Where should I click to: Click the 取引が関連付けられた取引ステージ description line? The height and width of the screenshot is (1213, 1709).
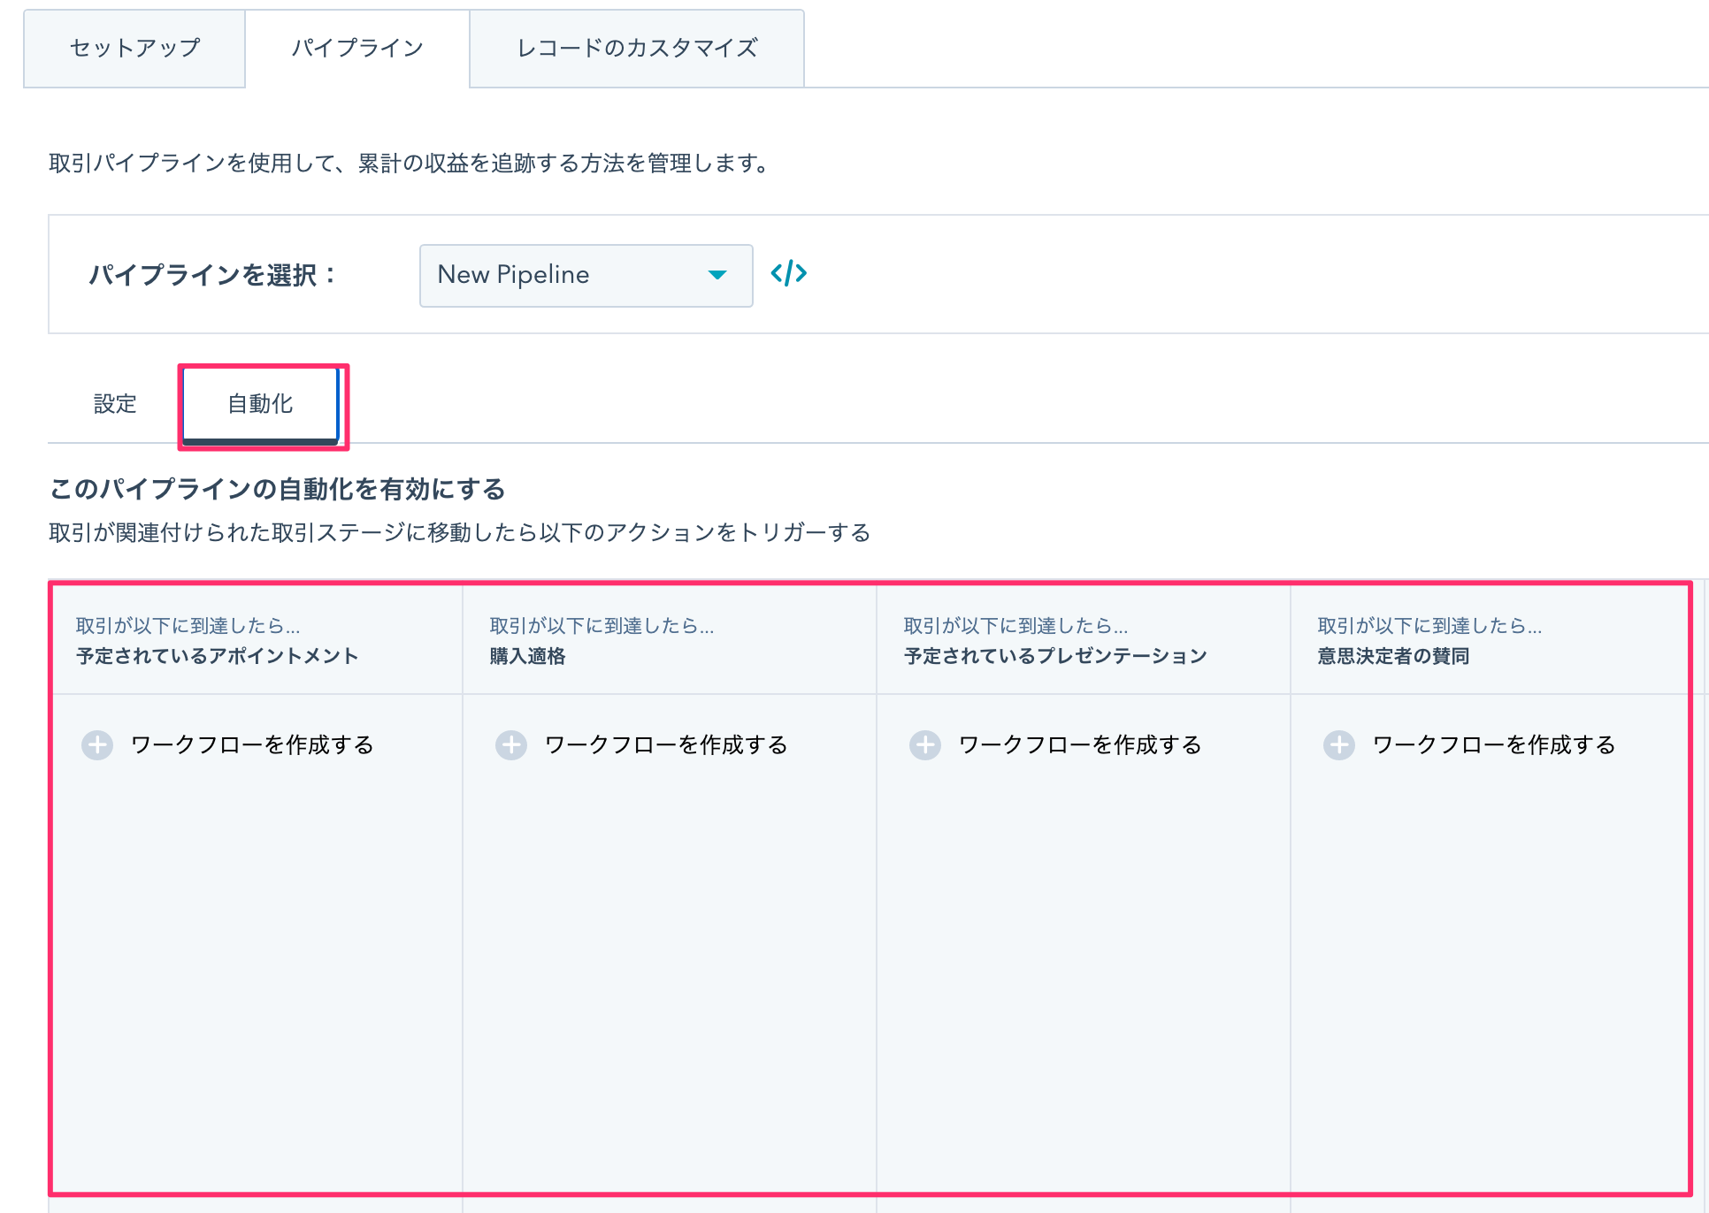tap(460, 532)
